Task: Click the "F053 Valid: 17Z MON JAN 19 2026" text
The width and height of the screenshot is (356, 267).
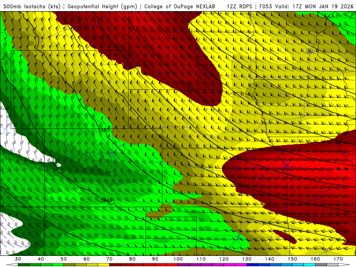Action: coord(306,6)
